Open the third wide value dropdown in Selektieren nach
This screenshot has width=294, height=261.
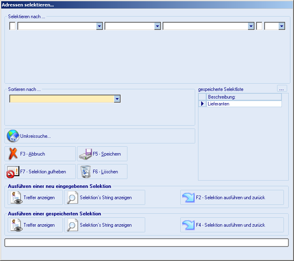[251, 26]
